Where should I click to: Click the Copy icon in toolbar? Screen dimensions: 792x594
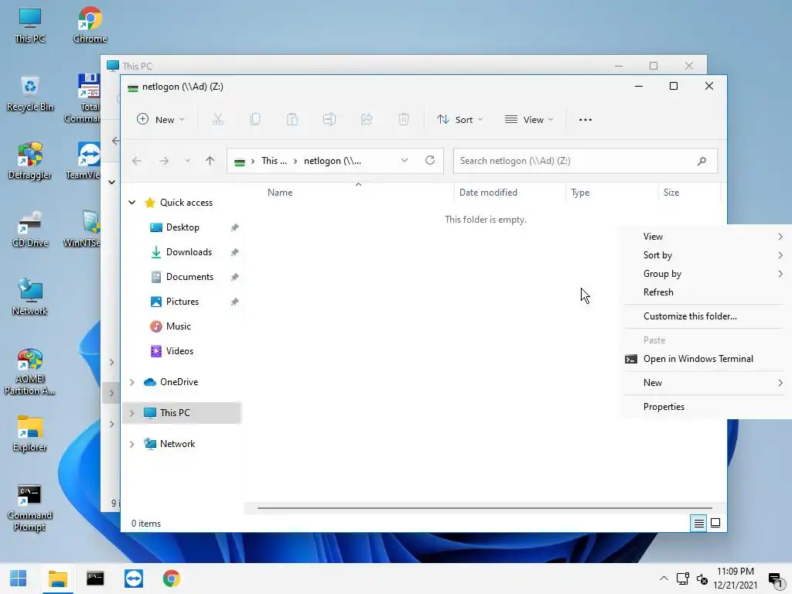pyautogui.click(x=255, y=120)
